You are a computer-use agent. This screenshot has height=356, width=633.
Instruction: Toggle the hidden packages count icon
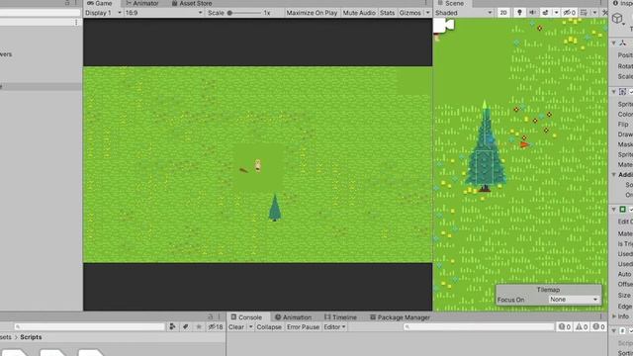point(216,327)
